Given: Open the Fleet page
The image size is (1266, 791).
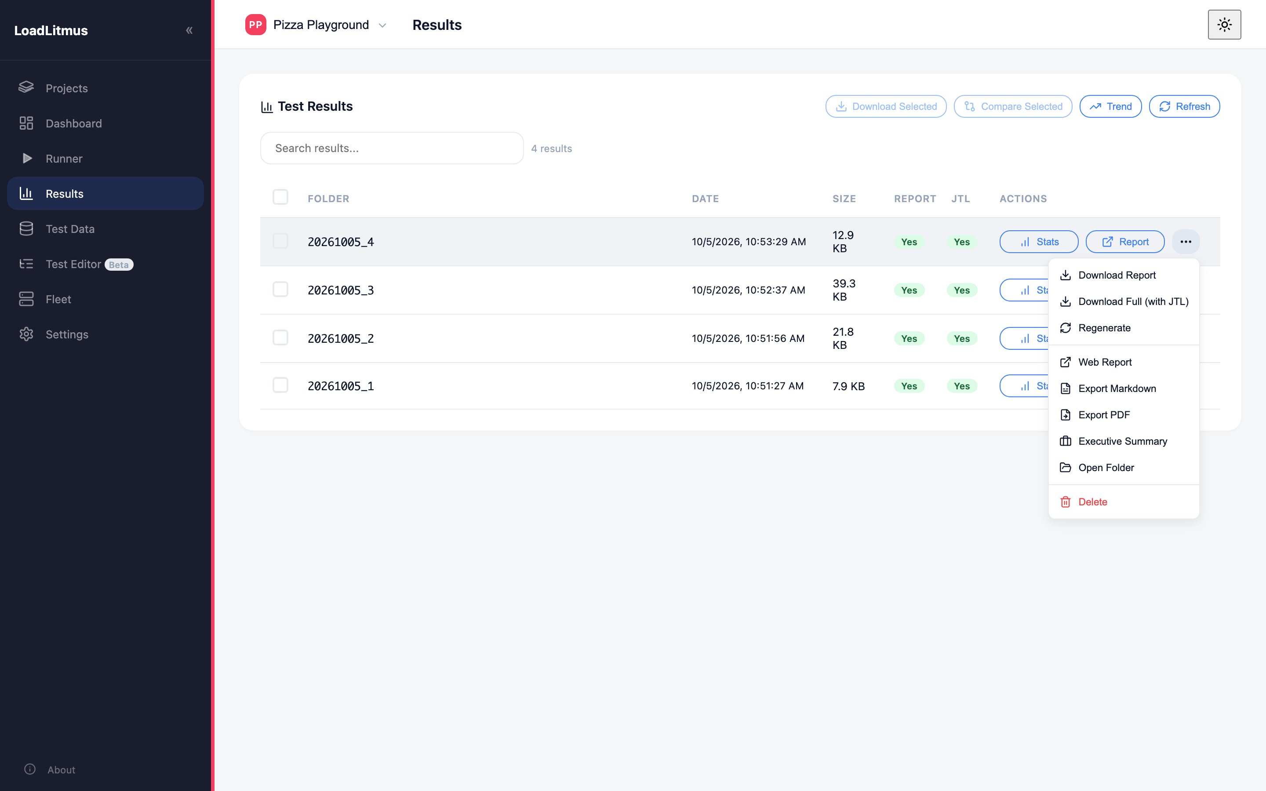Looking at the screenshot, I should pyautogui.click(x=105, y=299).
